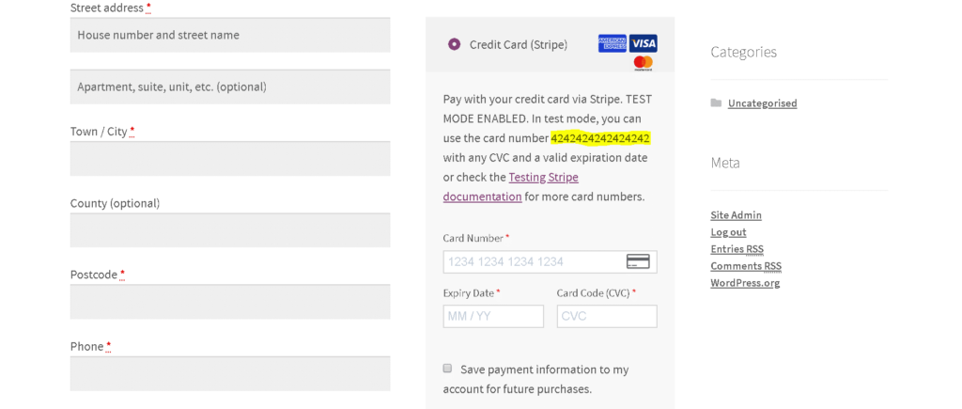Open the Comments RSS link
Image resolution: width=962 pixels, height=409 pixels.
tap(746, 266)
